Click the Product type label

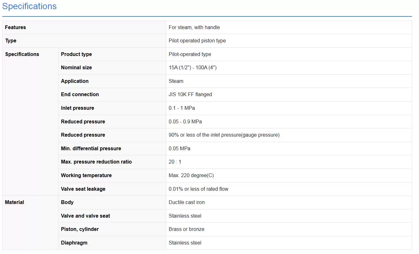pyautogui.click(x=76, y=54)
